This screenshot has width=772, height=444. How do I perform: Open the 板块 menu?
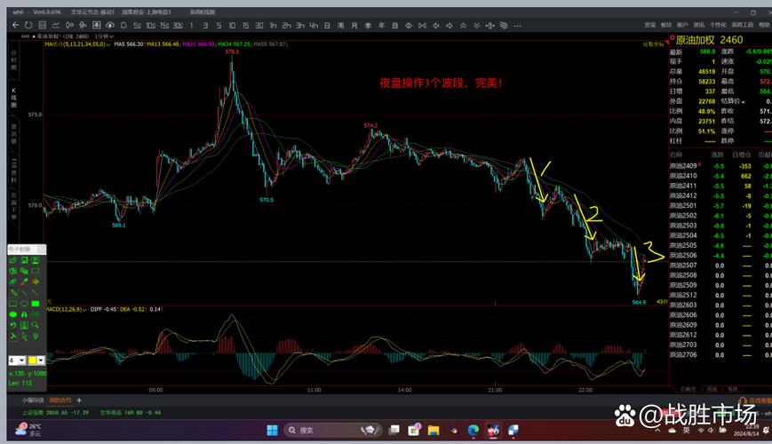(666, 25)
